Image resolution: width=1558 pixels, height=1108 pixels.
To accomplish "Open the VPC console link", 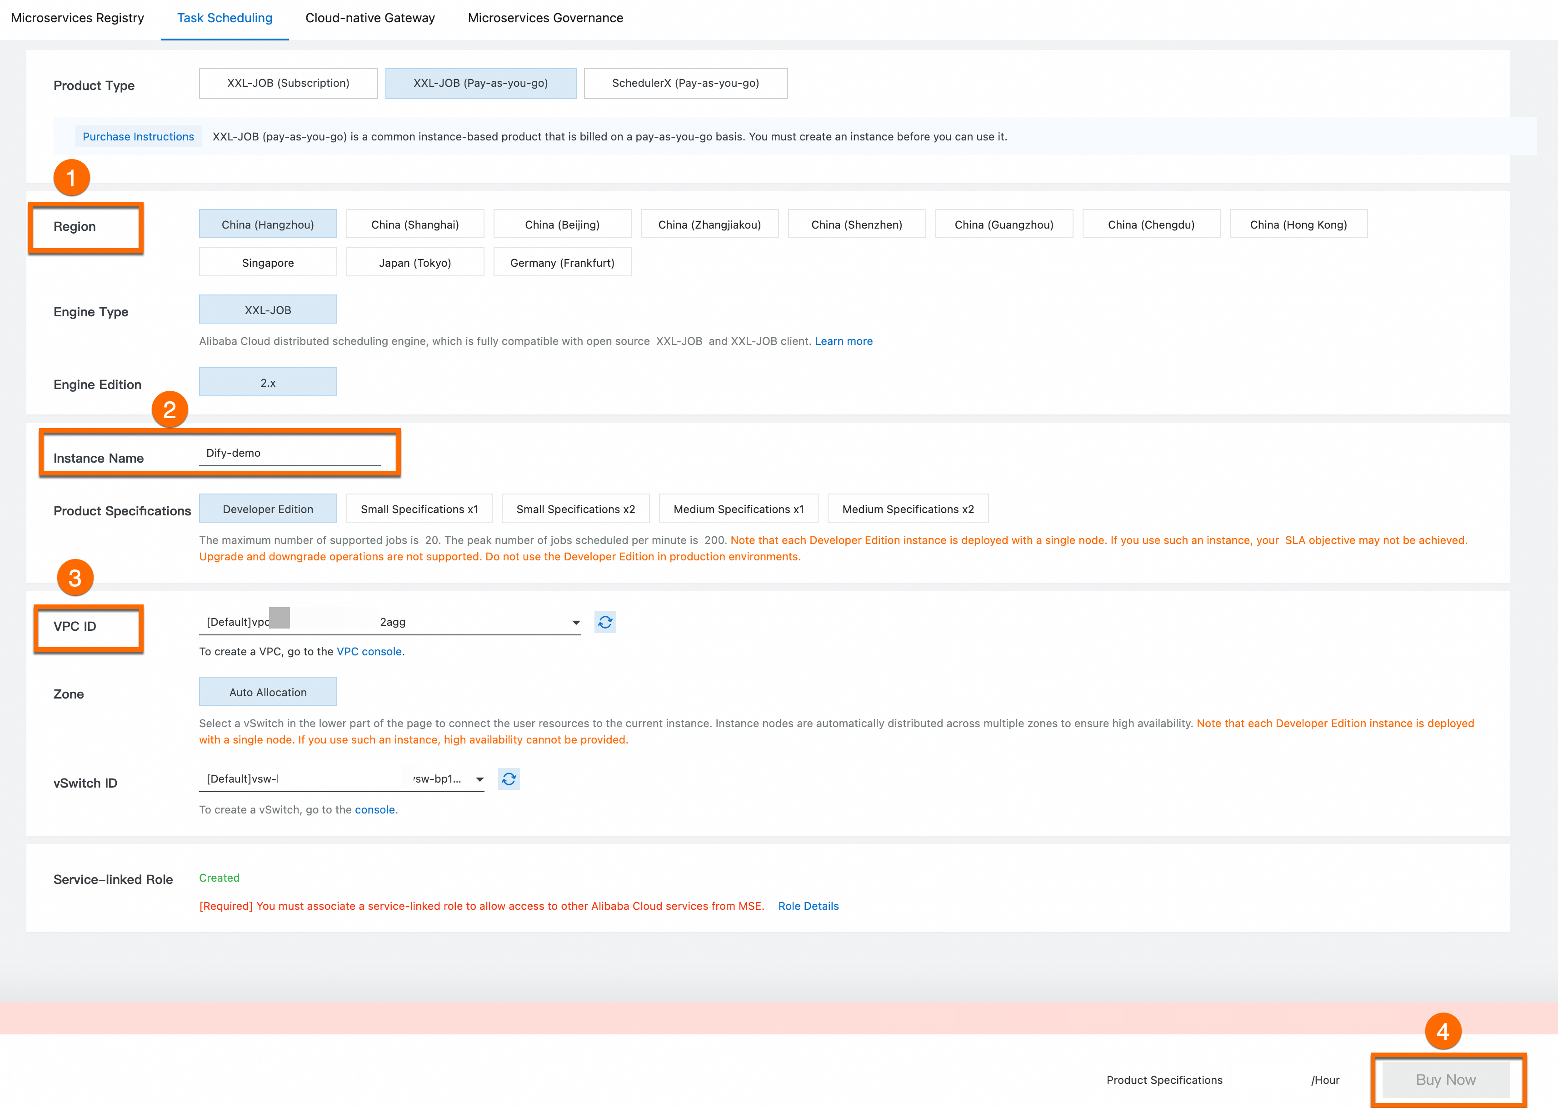I will click(x=369, y=652).
